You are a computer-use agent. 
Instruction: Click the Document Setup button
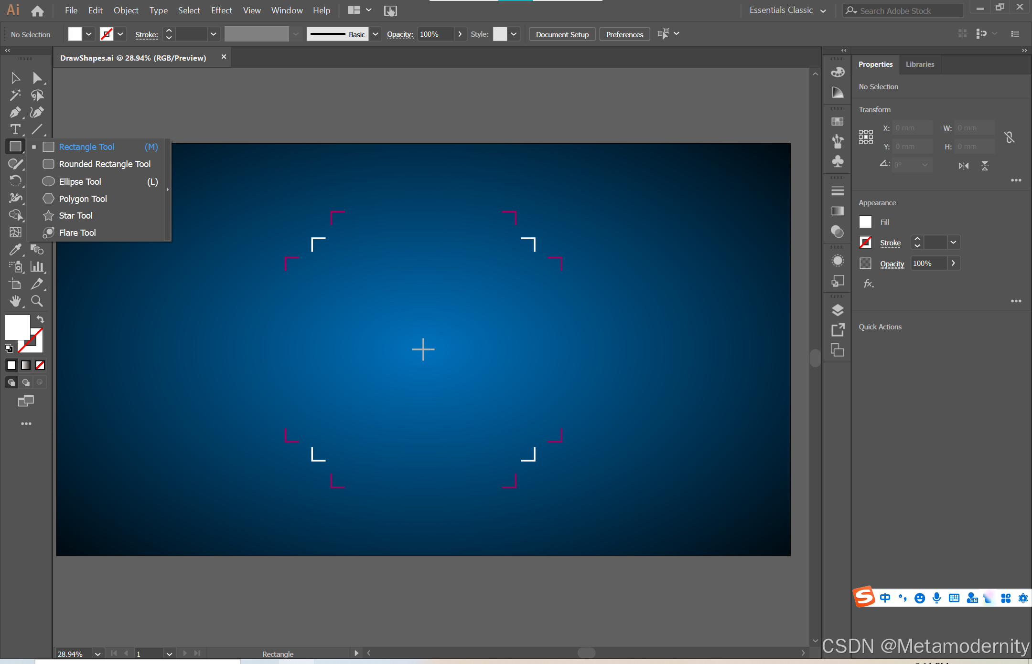point(562,34)
